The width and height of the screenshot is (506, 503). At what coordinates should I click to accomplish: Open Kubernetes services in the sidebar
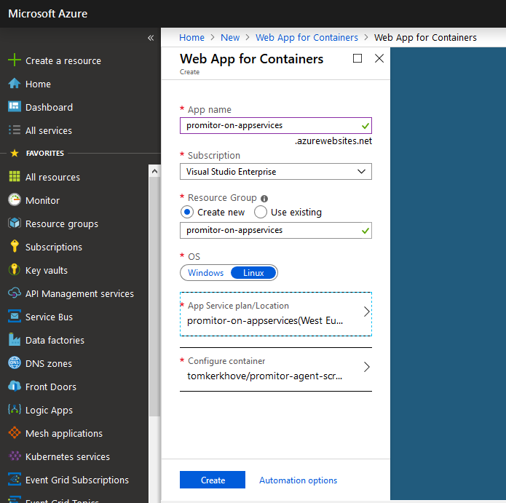point(68,457)
